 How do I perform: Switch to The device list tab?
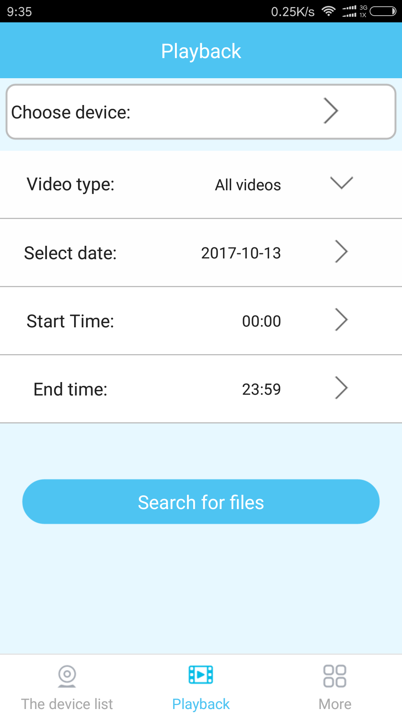pyautogui.click(x=67, y=704)
